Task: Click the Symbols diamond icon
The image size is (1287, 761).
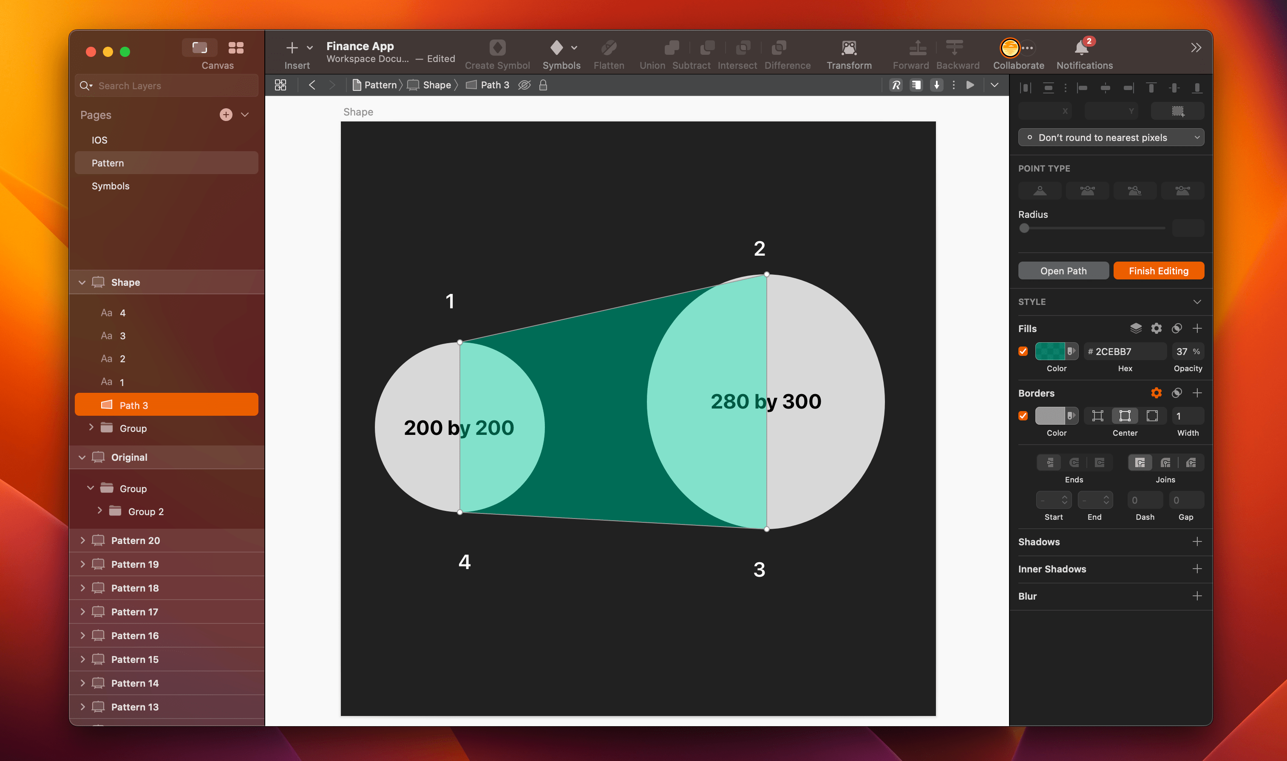Action: pos(557,48)
